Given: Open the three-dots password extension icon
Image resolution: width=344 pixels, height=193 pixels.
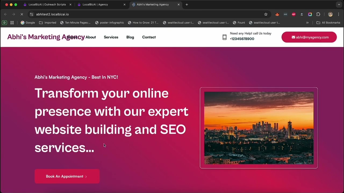Looking at the screenshot, I should click(285, 14).
